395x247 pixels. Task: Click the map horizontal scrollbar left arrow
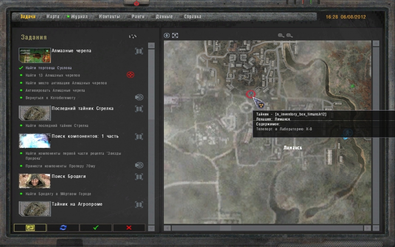click(167, 228)
